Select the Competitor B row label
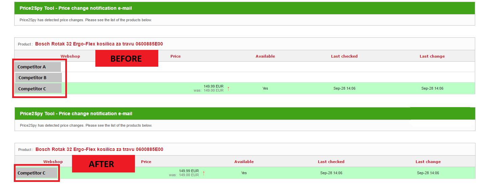This screenshot has width=487, height=190. click(x=38, y=77)
